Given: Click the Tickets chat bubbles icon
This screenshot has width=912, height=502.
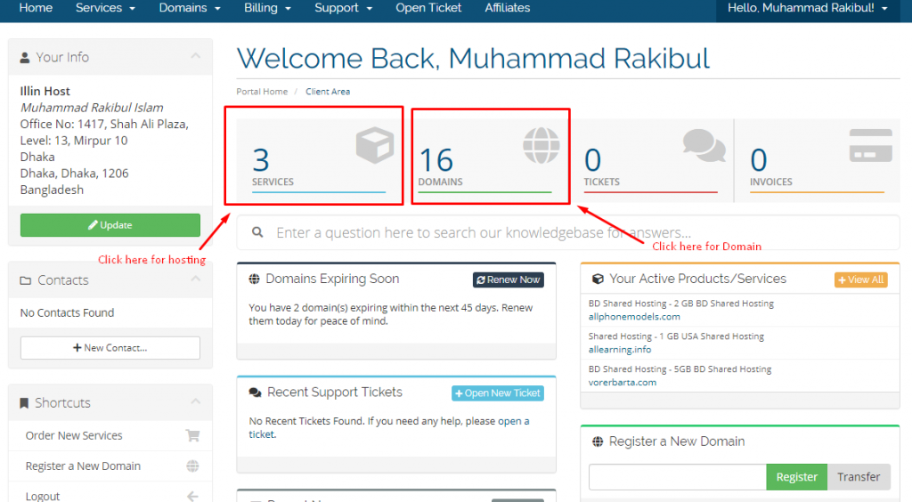Looking at the screenshot, I should tap(704, 146).
